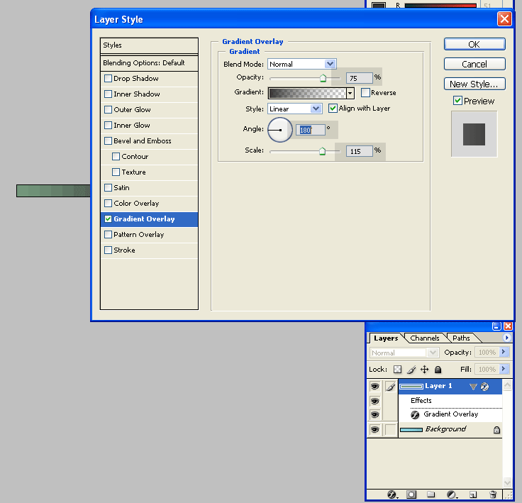This screenshot has height=503, width=522.
Task: Click the layer style preview swatch
Action: (x=474, y=134)
